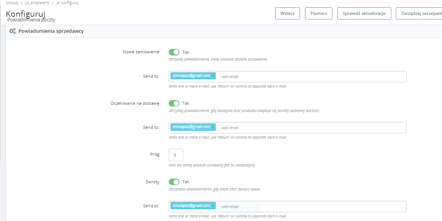
Task: Click Sprawdź aktualizacje button
Action: pos(364,13)
